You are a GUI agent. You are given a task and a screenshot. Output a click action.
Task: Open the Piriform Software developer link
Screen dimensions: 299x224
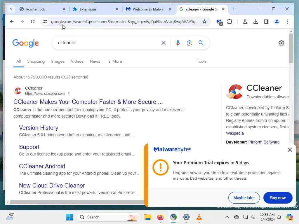tap(264, 142)
